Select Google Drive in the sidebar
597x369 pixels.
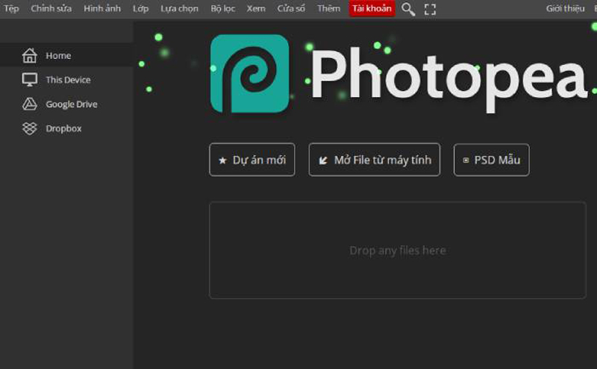pos(66,104)
